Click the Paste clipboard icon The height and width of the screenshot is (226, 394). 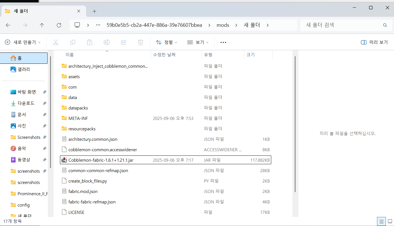coord(89,42)
